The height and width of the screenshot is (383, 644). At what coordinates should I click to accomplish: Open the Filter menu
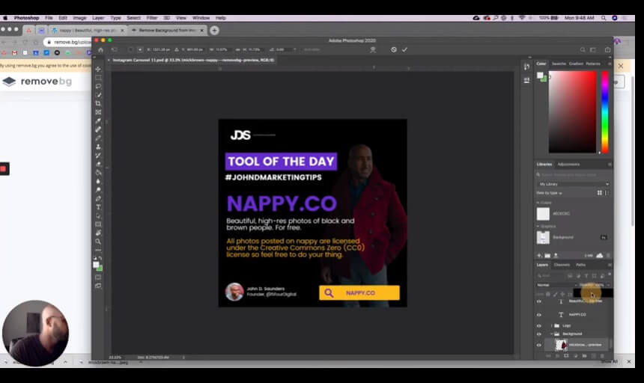coord(152,18)
